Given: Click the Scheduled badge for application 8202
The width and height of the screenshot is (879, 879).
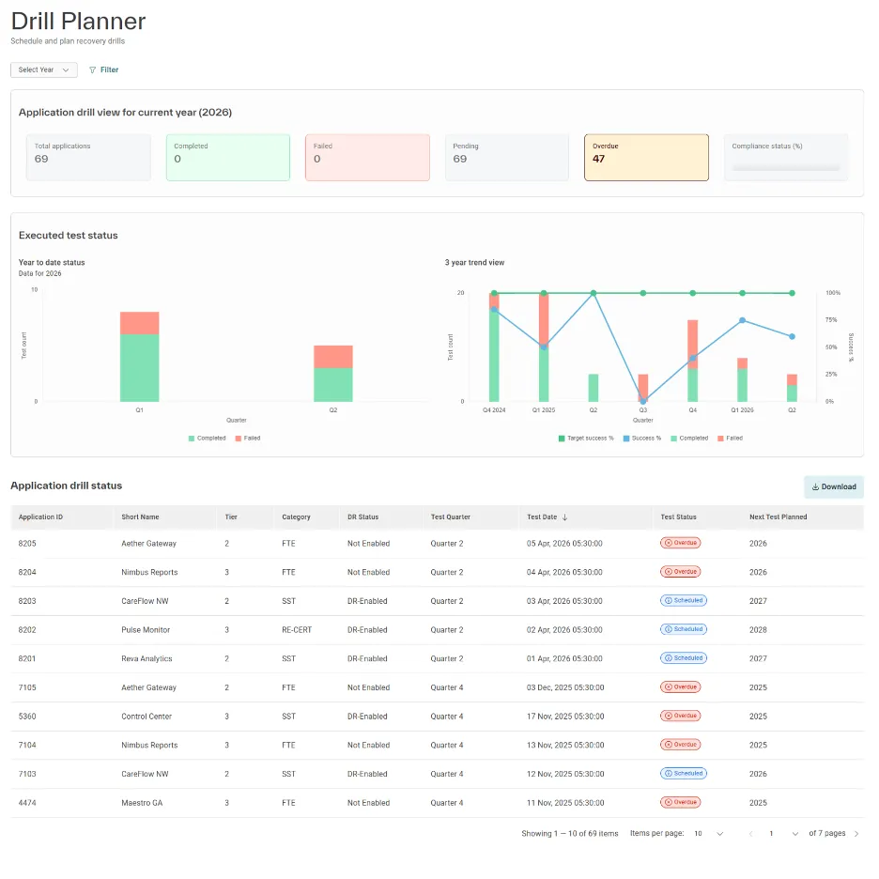Looking at the screenshot, I should coord(684,629).
